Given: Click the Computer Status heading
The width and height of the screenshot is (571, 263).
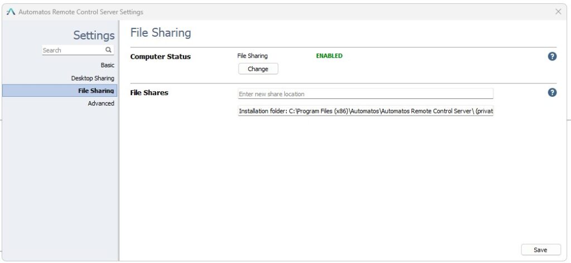Looking at the screenshot, I should click(161, 57).
